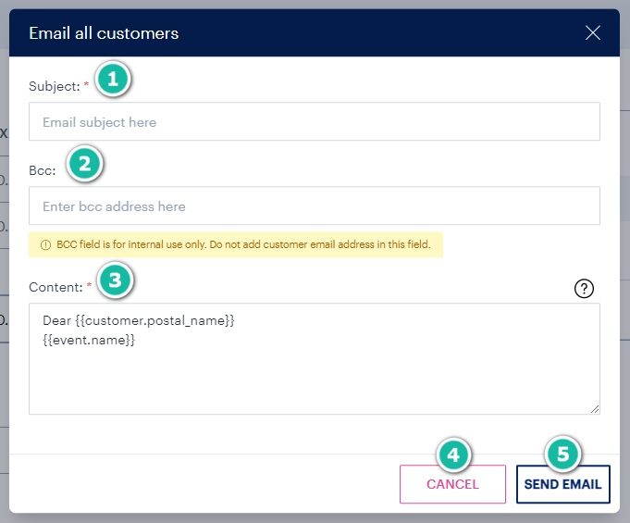Click the content textarea resize handle
The height and width of the screenshot is (523, 630).
(x=595, y=409)
